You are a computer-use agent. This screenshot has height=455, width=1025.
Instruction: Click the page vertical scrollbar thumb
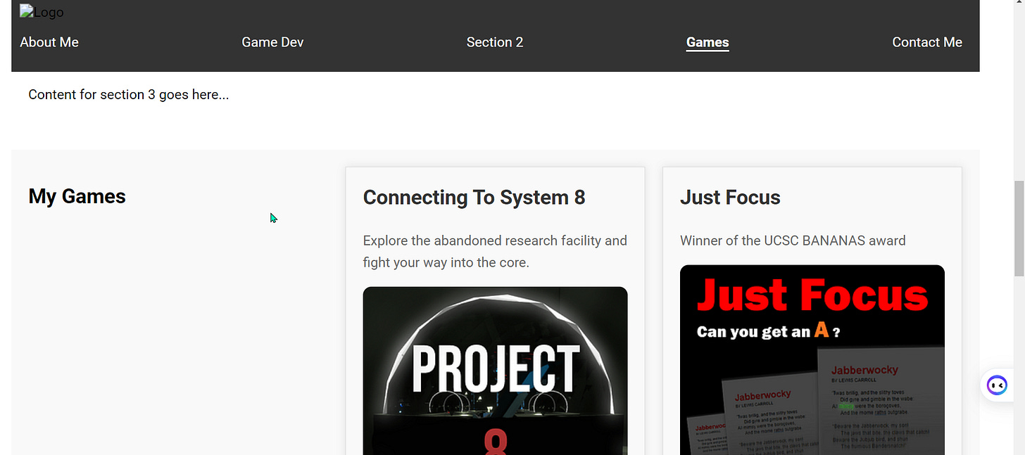tap(1019, 229)
